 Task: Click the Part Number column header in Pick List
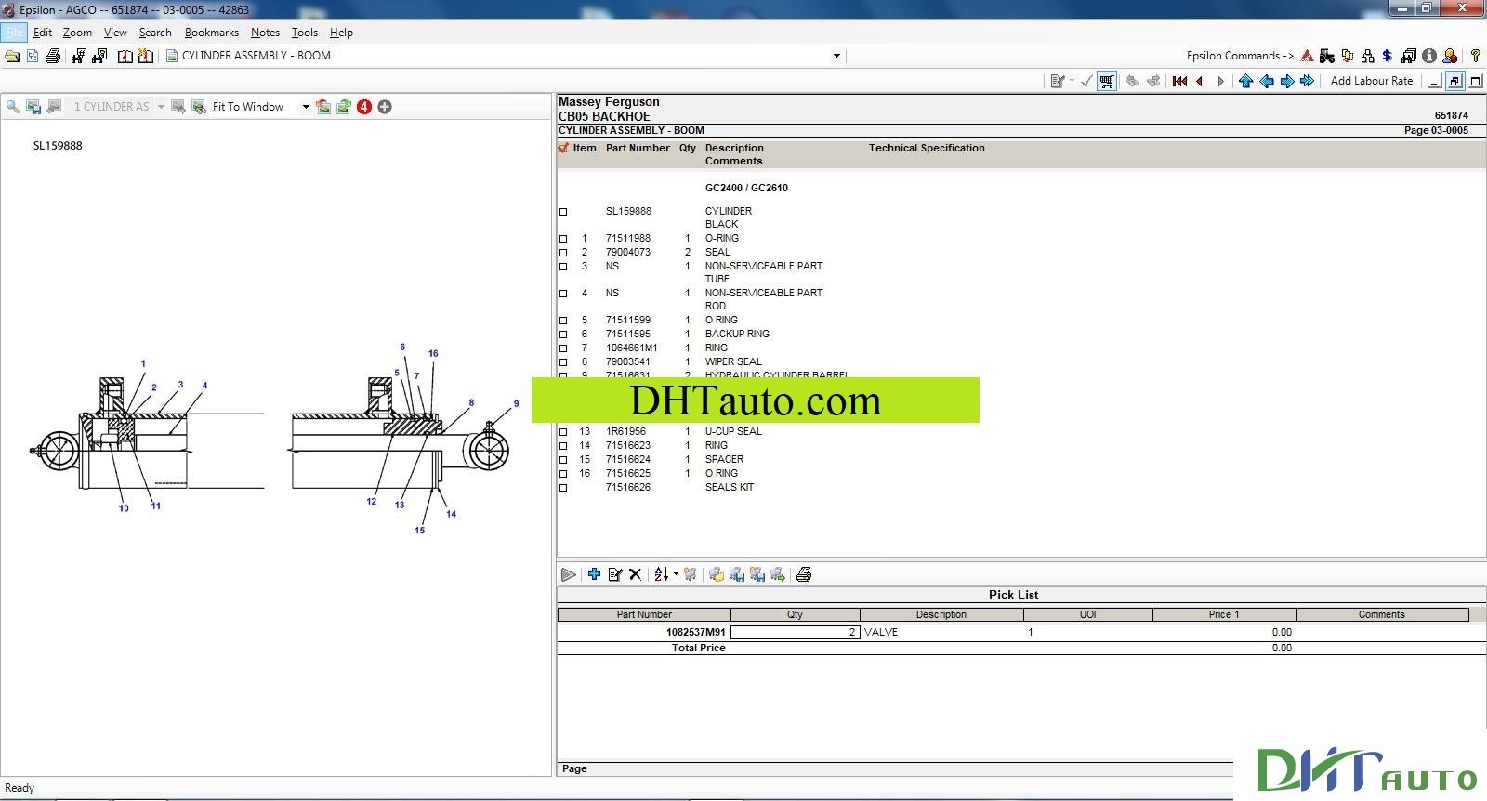pos(644,614)
